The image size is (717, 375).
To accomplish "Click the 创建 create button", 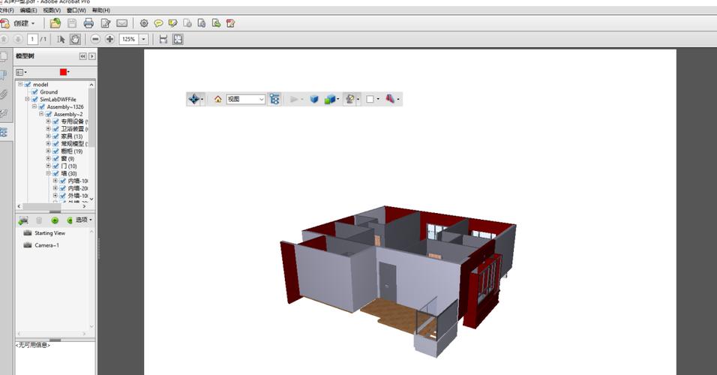I will [x=19, y=22].
